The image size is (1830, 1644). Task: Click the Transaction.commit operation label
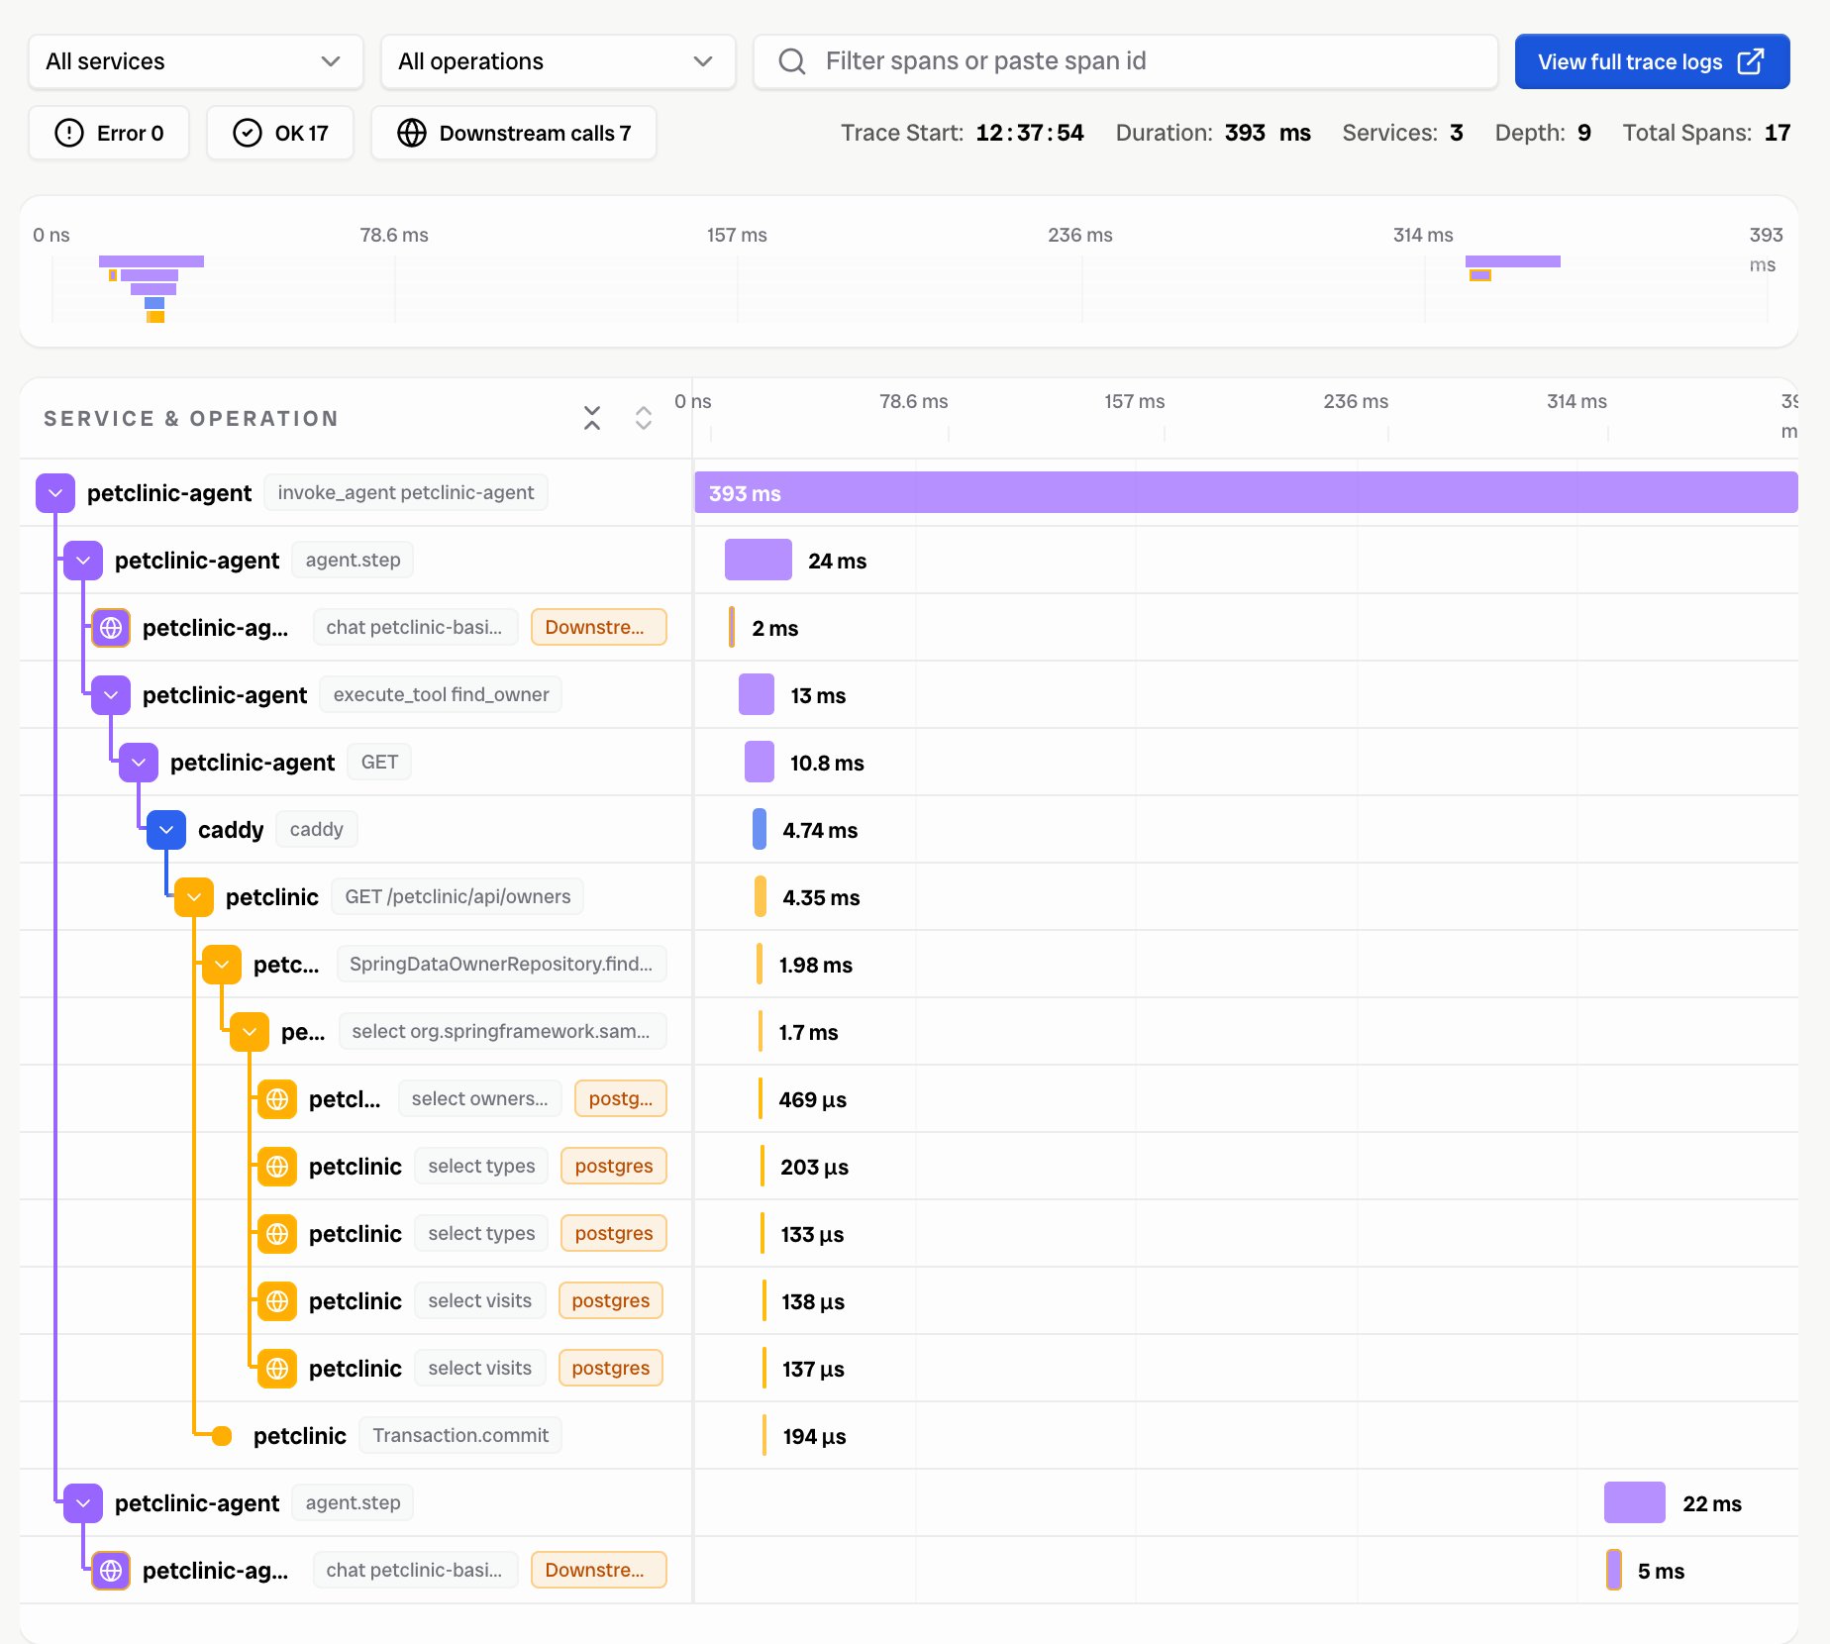pos(460,1435)
